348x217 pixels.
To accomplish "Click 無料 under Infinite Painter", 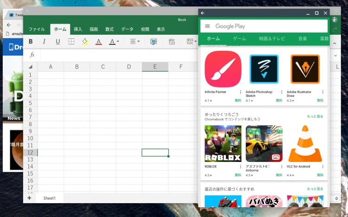I will [238, 100].
